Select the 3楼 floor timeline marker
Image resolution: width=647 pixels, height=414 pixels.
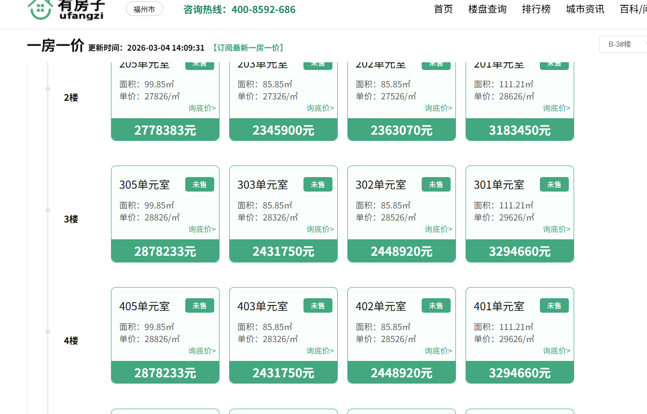pyautogui.click(x=48, y=210)
